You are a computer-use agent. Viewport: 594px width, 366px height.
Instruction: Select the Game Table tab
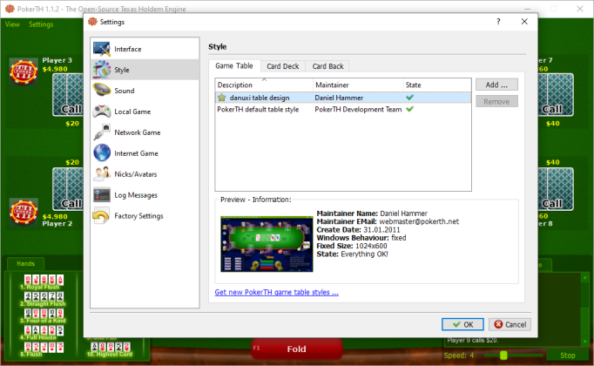point(234,66)
